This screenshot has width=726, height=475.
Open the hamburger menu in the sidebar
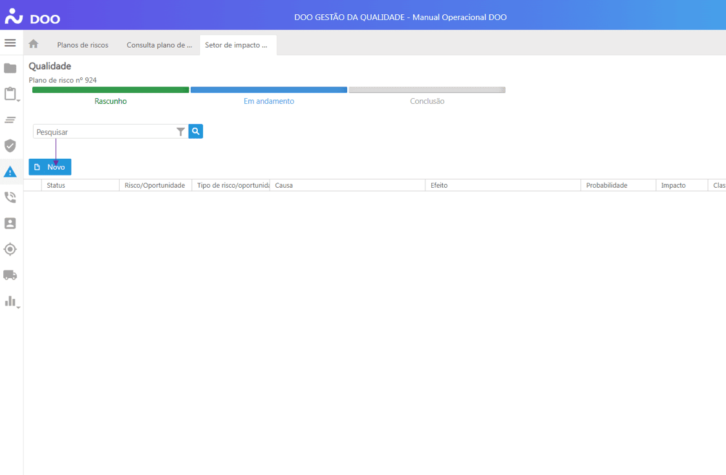click(x=10, y=43)
